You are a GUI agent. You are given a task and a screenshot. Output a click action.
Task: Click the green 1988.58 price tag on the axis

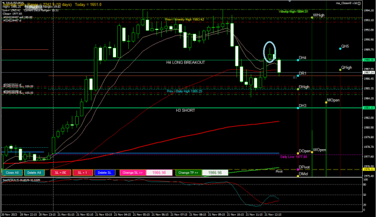click(369, 60)
